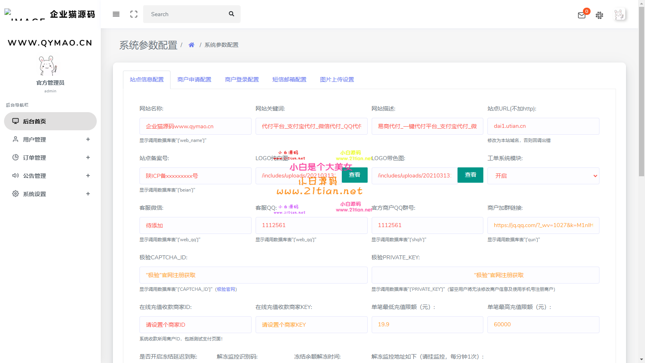
Task: Open the mail notifications envelope icon
Action: (x=582, y=15)
